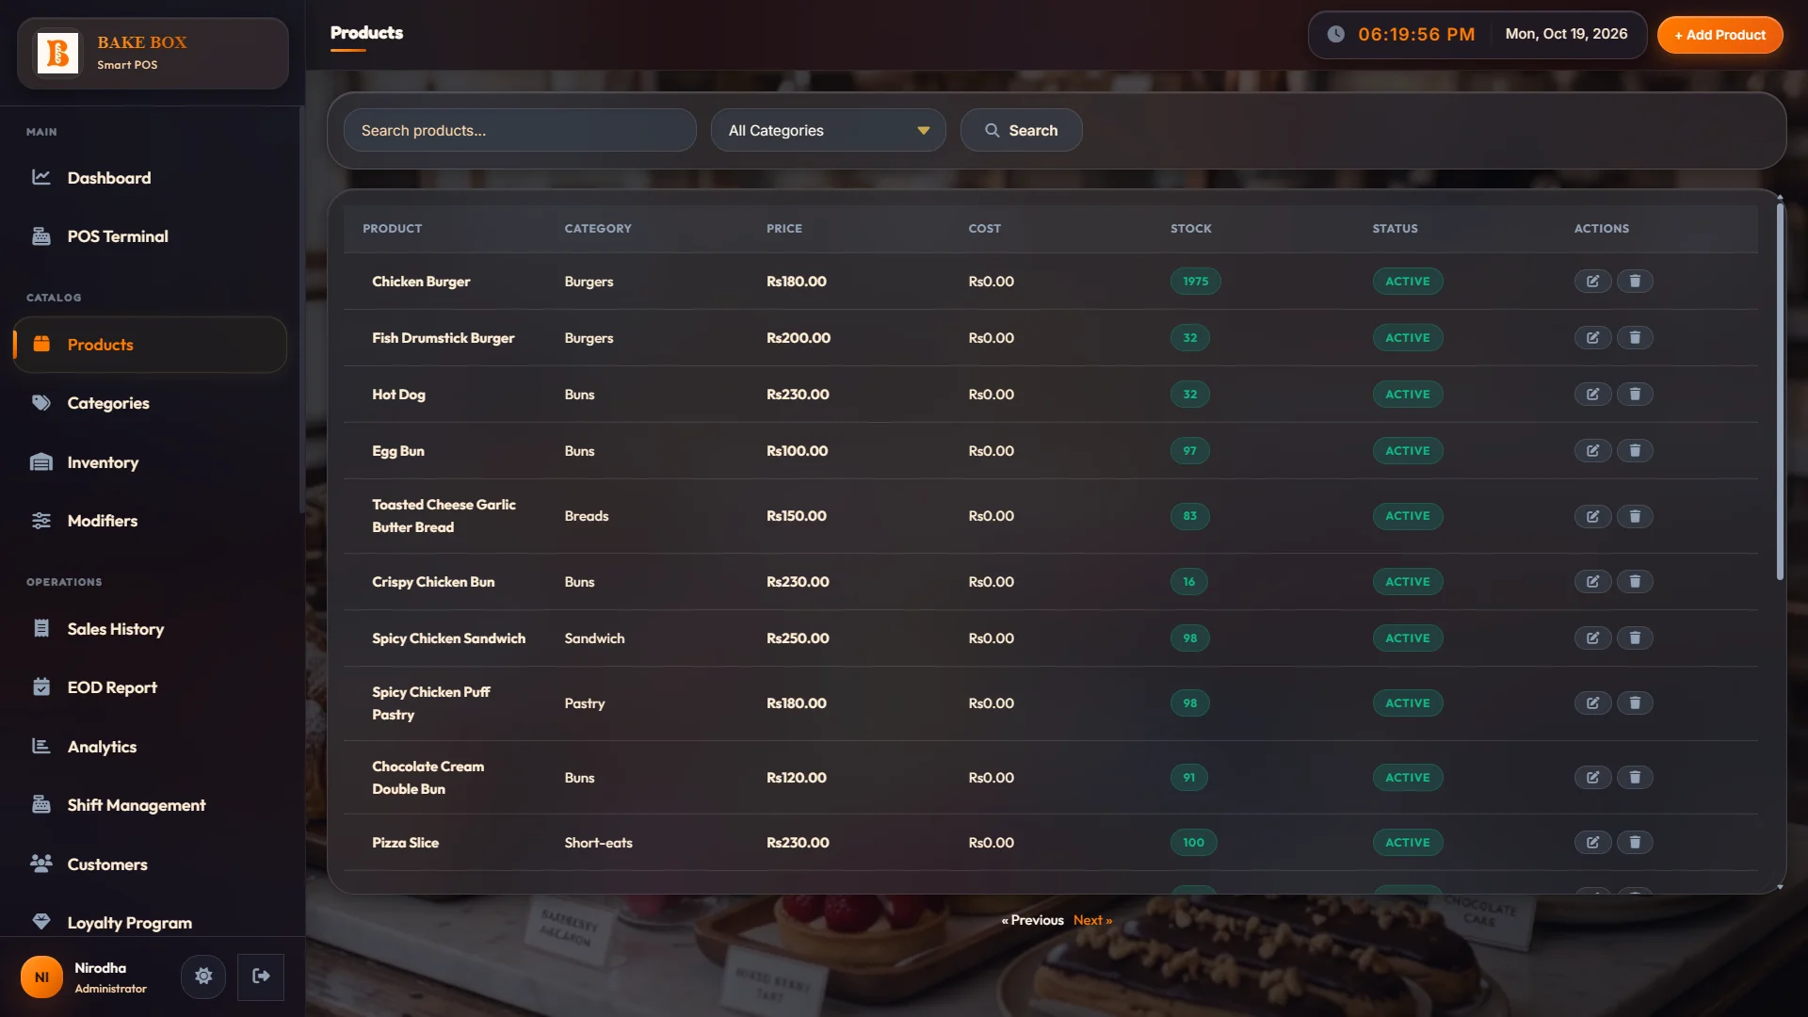The height and width of the screenshot is (1017, 1808).
Task: Edit the Spicy Chicken Puff Pastry
Action: (x=1592, y=703)
